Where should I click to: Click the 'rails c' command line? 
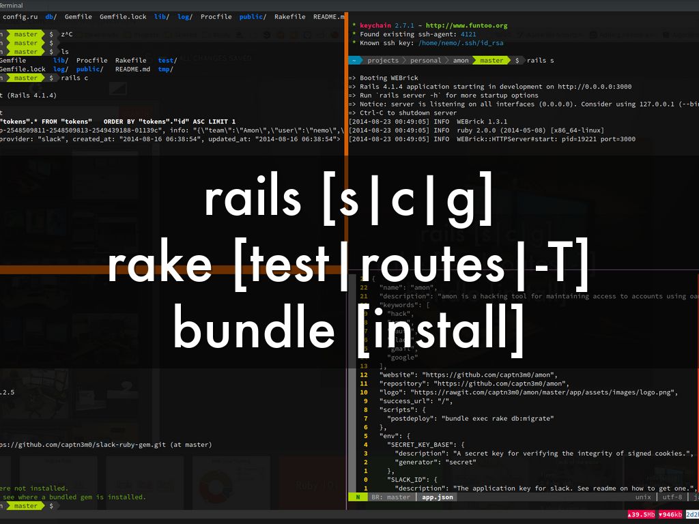74,78
